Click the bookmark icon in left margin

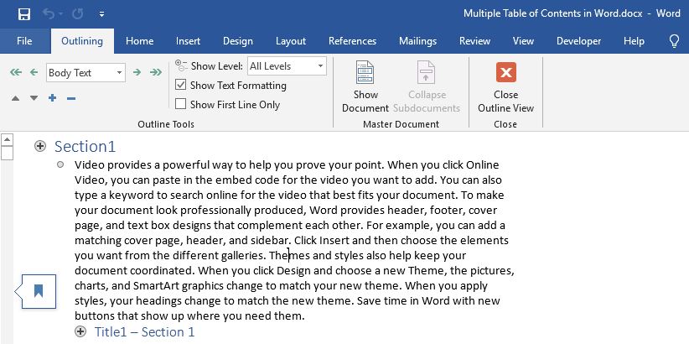[39, 291]
